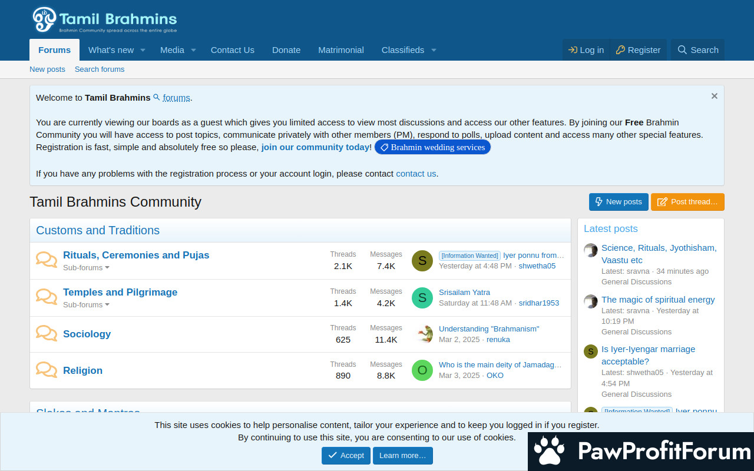Open The magic of spiritual energy
The image size is (754, 471).
click(x=658, y=300)
